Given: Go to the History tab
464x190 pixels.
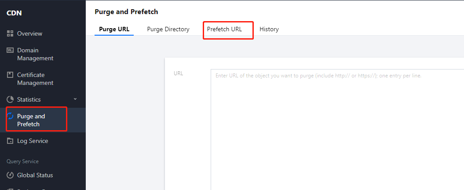Looking at the screenshot, I should point(269,29).
